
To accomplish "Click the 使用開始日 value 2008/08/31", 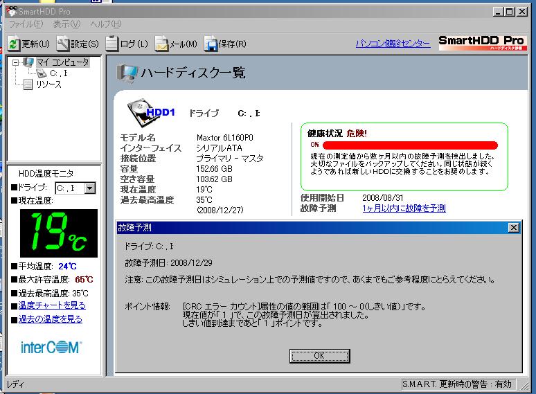I will [x=382, y=197].
